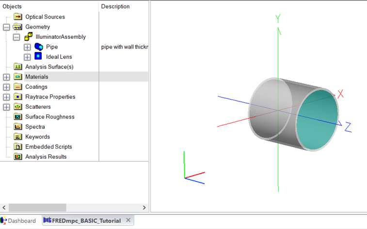Select the Analysis Results tree item
The width and height of the screenshot is (367, 229).
pyautogui.click(x=46, y=157)
